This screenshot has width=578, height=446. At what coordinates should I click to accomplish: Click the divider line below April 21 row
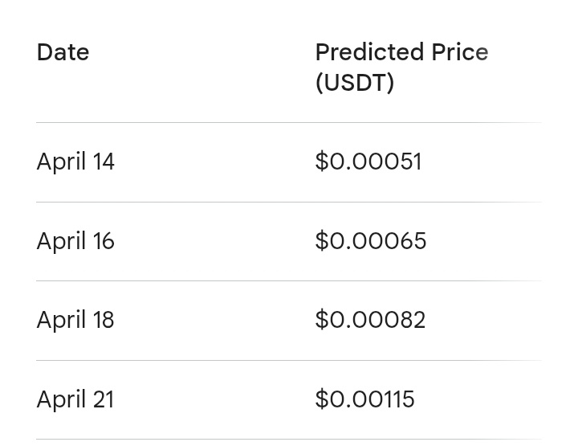pos(289,439)
